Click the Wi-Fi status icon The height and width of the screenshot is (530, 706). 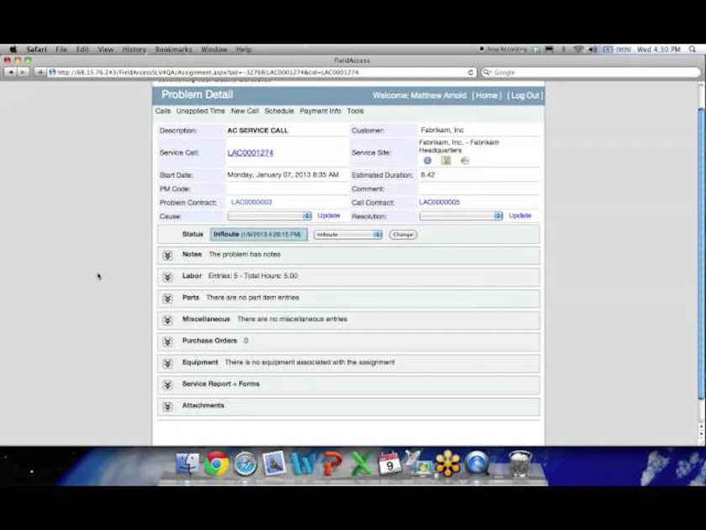pyautogui.click(x=578, y=49)
